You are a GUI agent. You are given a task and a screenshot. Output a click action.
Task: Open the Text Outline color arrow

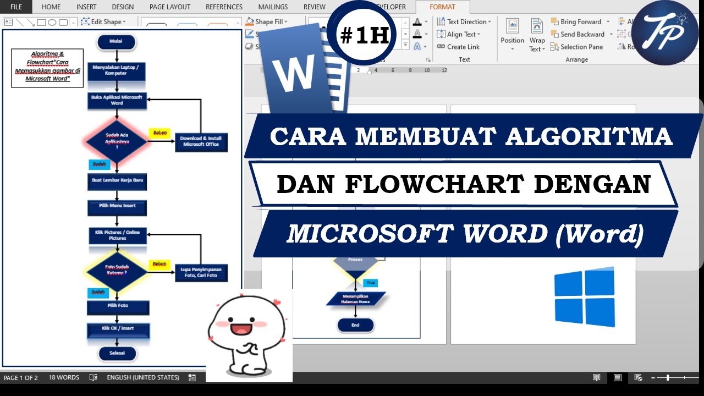tap(426, 34)
